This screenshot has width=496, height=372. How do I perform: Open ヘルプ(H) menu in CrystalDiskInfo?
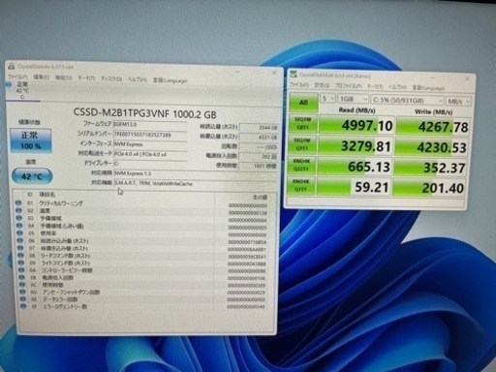pos(137,79)
